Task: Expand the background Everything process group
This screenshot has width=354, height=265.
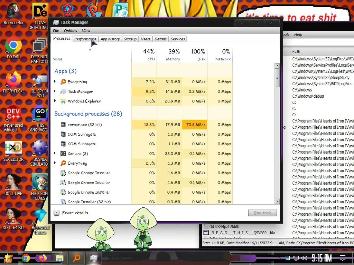Action: click(55, 163)
